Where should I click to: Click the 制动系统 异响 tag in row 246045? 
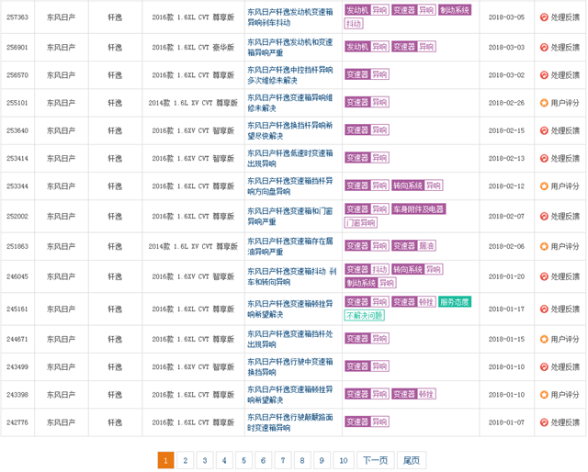370,283
